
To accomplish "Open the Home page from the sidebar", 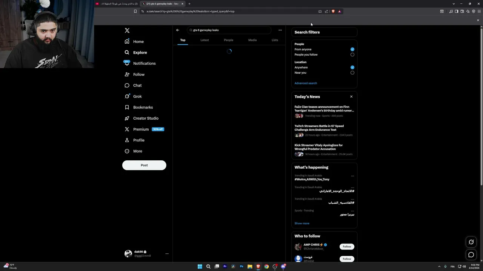I will pos(134,41).
